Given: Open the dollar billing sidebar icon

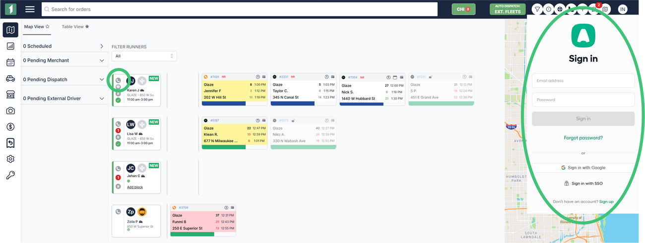Looking at the screenshot, I should [x=10, y=127].
